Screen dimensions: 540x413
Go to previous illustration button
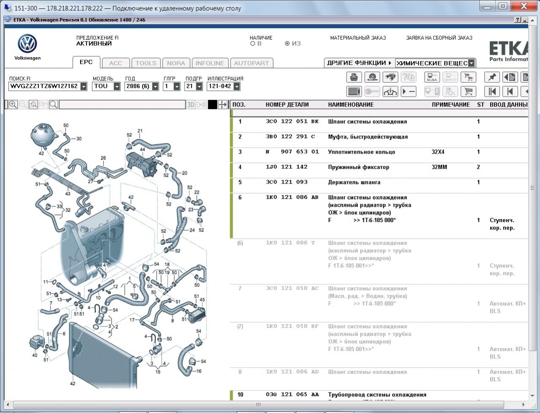[510, 91]
